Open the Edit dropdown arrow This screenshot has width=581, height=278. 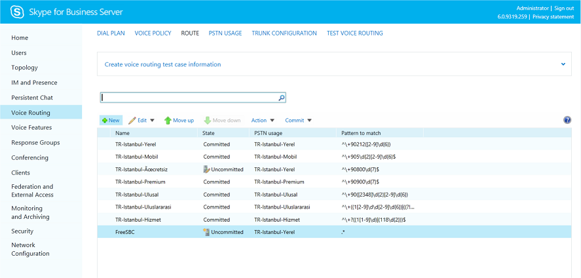152,121
